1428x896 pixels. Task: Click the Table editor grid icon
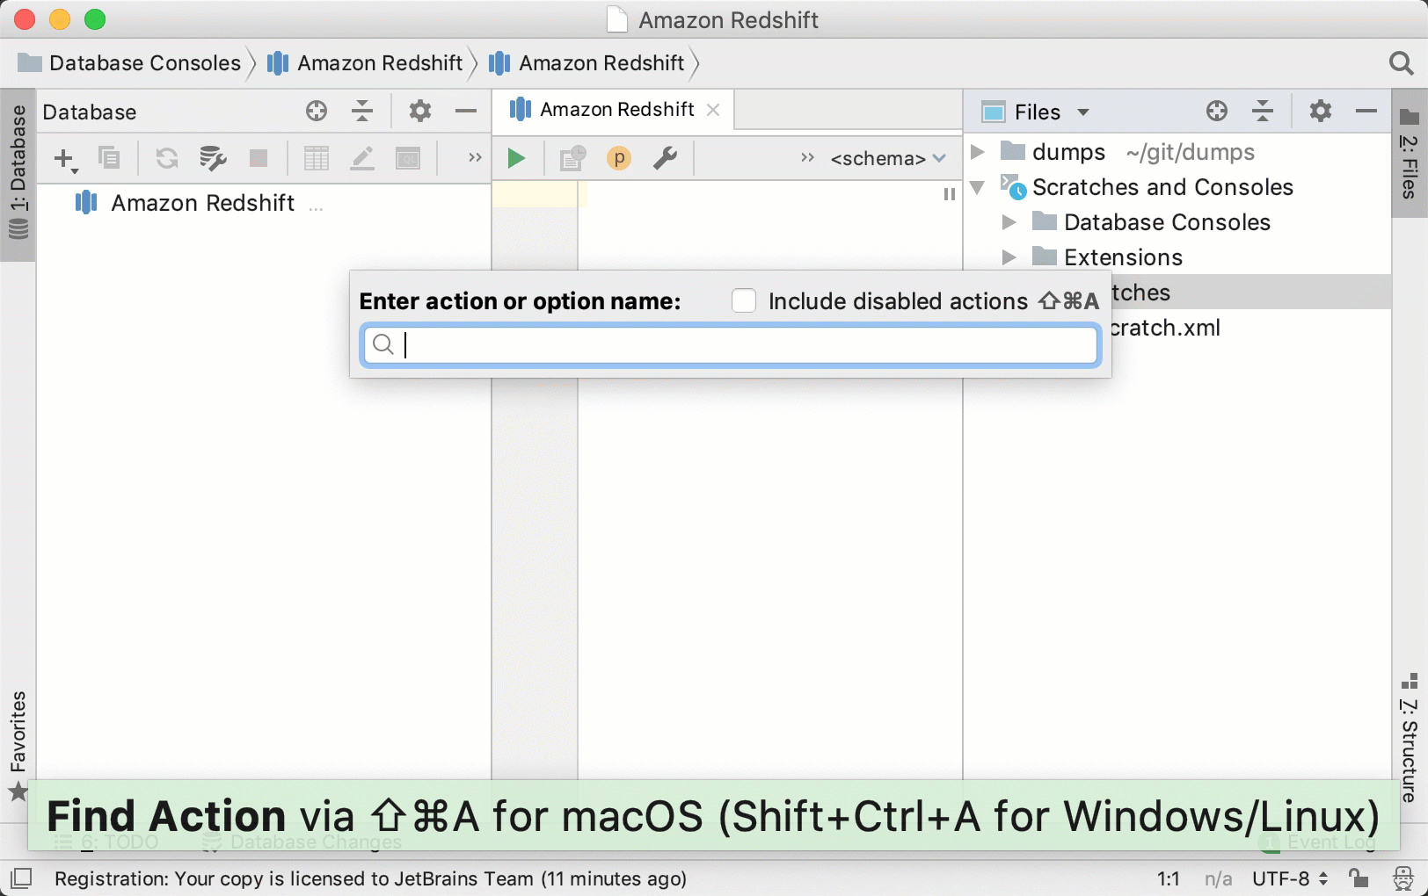click(x=317, y=158)
